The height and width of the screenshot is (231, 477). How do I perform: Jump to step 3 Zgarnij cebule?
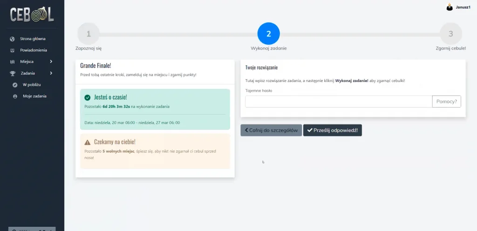pos(451,34)
